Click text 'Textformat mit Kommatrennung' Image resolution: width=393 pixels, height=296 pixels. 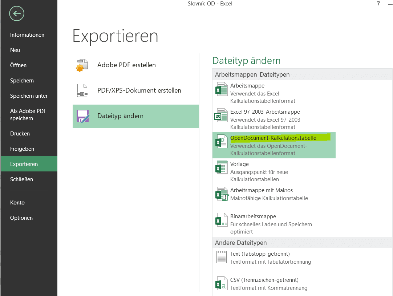[269, 288]
